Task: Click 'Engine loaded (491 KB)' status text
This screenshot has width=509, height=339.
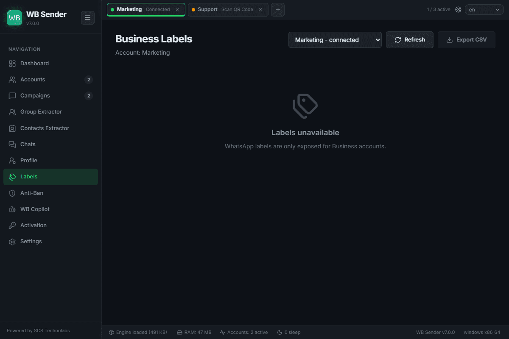Action: click(142, 332)
